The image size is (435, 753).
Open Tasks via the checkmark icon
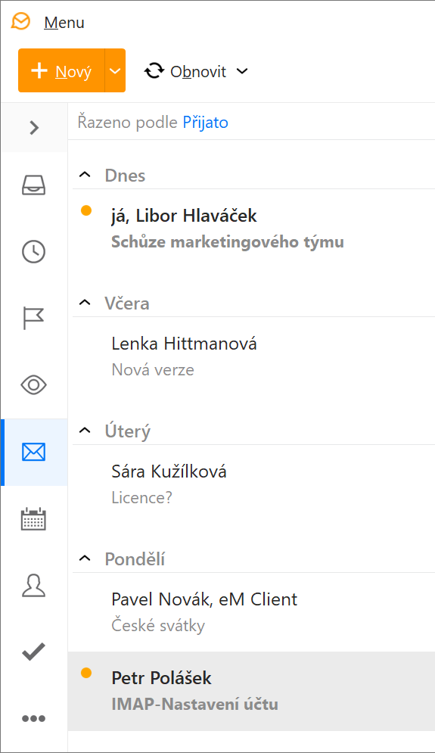coord(33,652)
